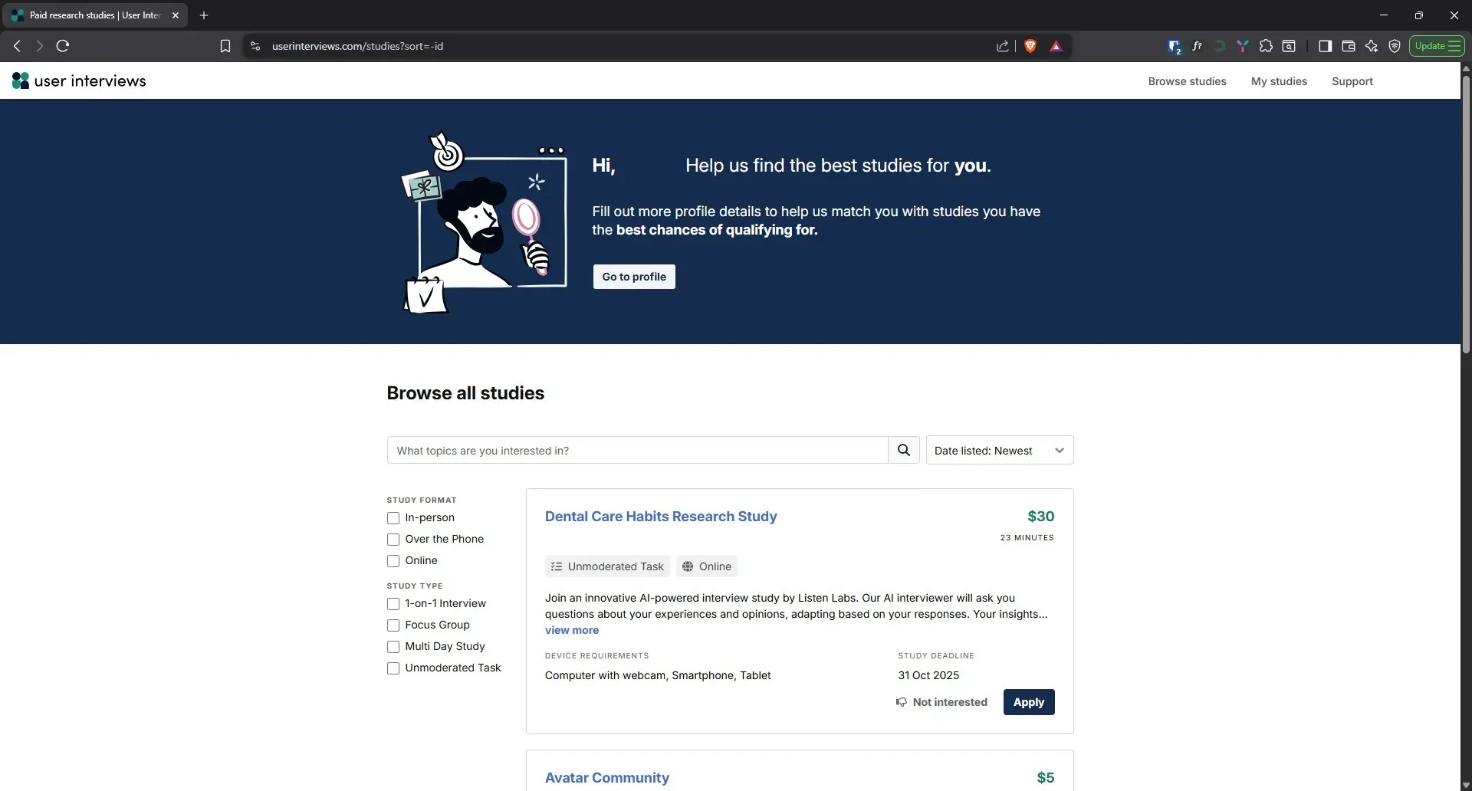Open the Brave Wallet icon
The width and height of the screenshot is (1472, 791).
point(1348,46)
